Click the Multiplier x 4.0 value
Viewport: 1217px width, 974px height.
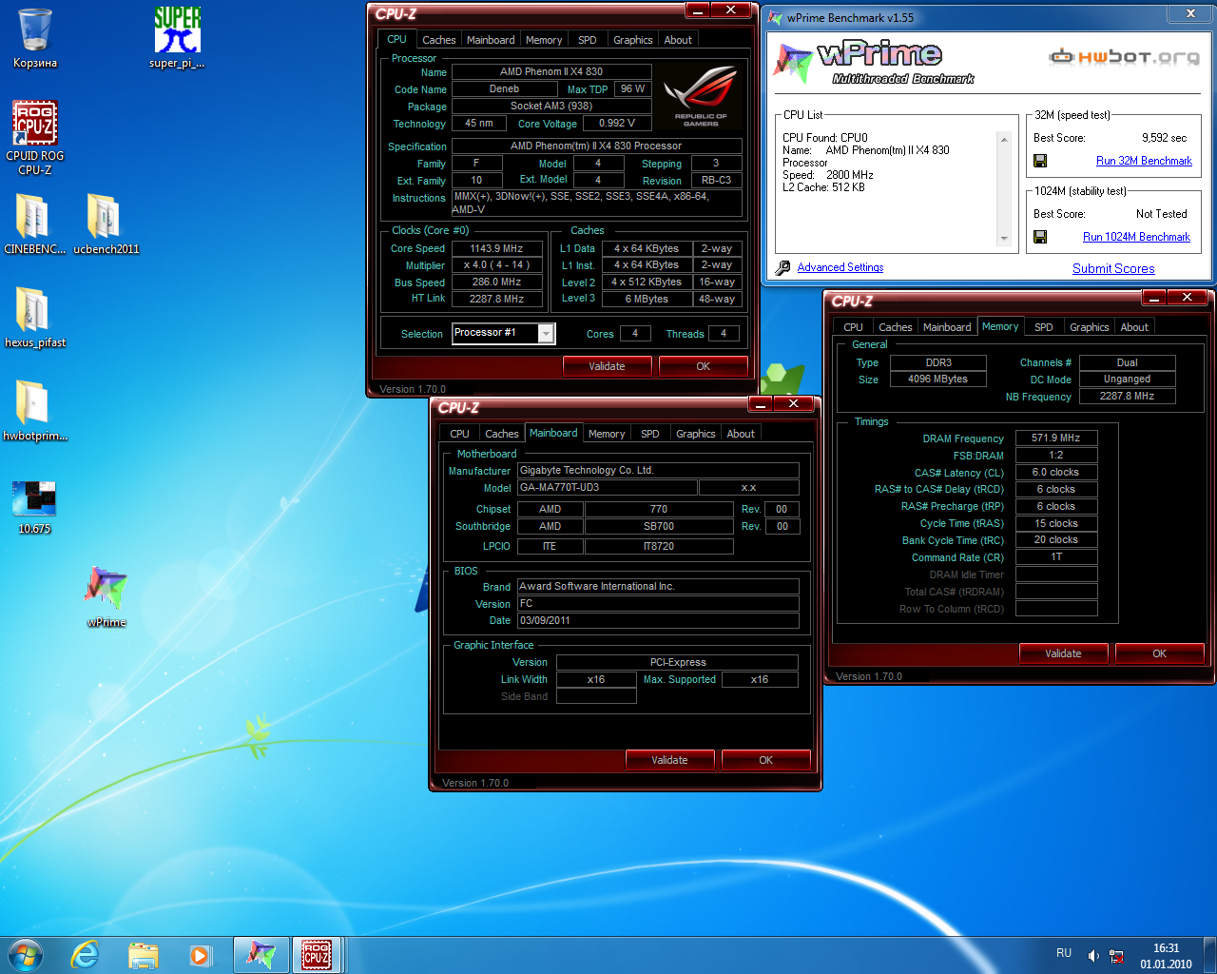click(496, 265)
